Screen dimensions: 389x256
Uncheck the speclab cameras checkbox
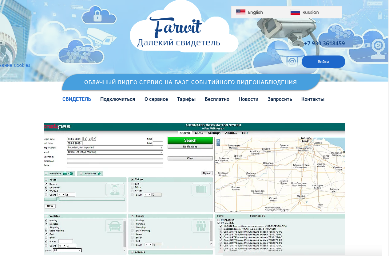219,223
